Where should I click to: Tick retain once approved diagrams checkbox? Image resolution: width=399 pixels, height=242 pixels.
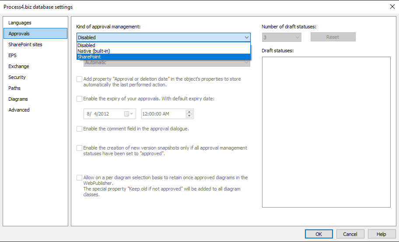pos(79,177)
